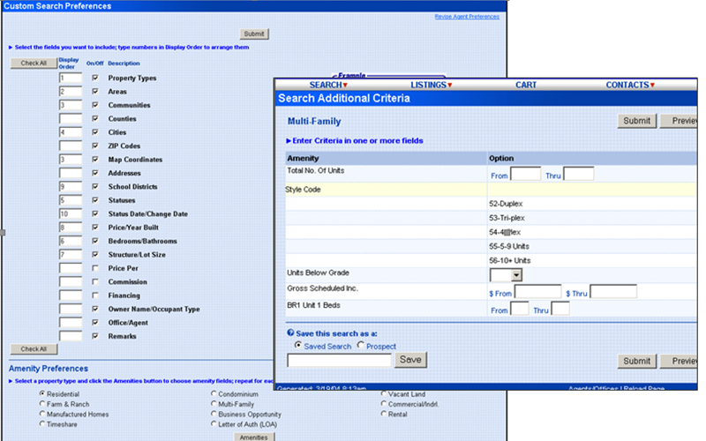Open the Revise Agent Preferences link
Viewport: 706px width, 441px height.
[468, 17]
